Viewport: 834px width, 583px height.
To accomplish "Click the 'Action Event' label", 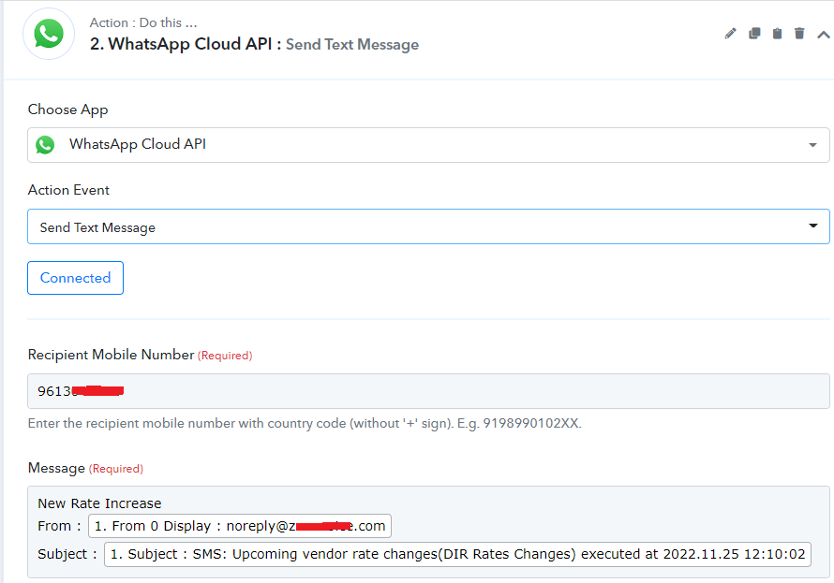I will pyautogui.click(x=68, y=190).
